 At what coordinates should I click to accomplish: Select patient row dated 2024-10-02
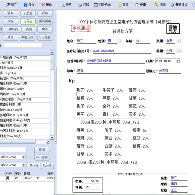(27, 178)
